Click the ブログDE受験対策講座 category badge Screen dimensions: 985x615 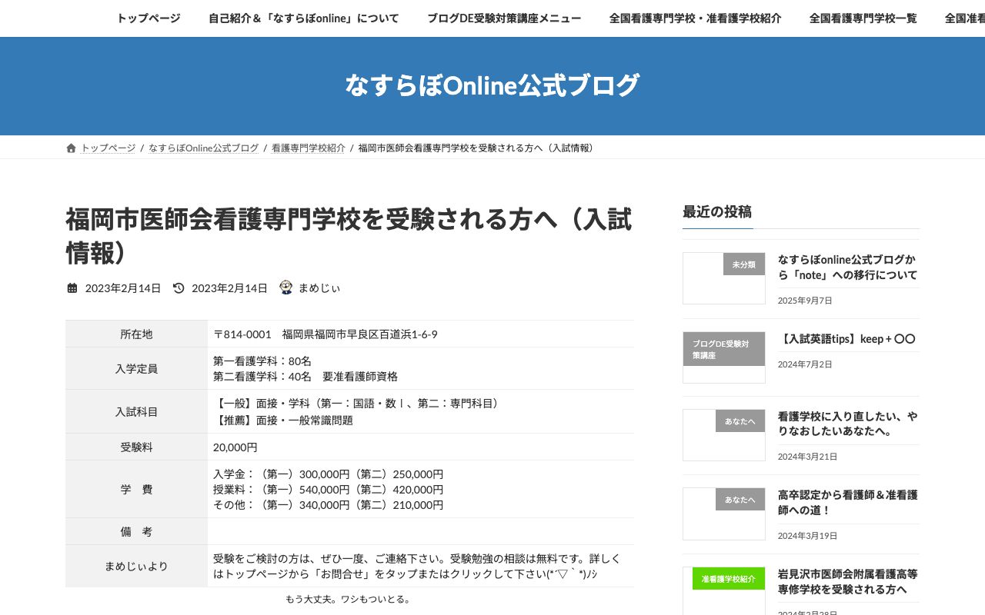[723, 348]
